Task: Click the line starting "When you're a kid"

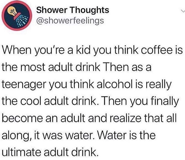Action: 92,51
